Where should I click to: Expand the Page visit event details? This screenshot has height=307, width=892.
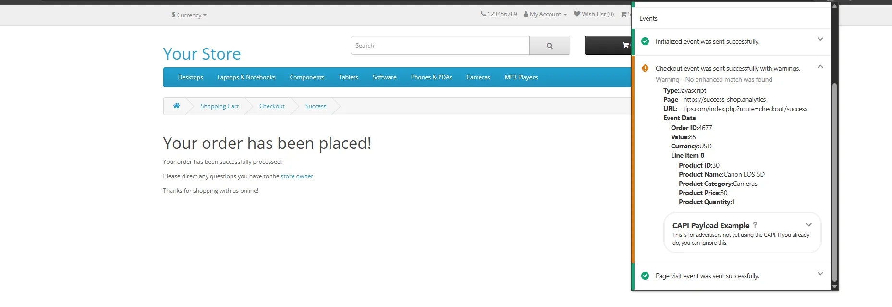click(820, 274)
